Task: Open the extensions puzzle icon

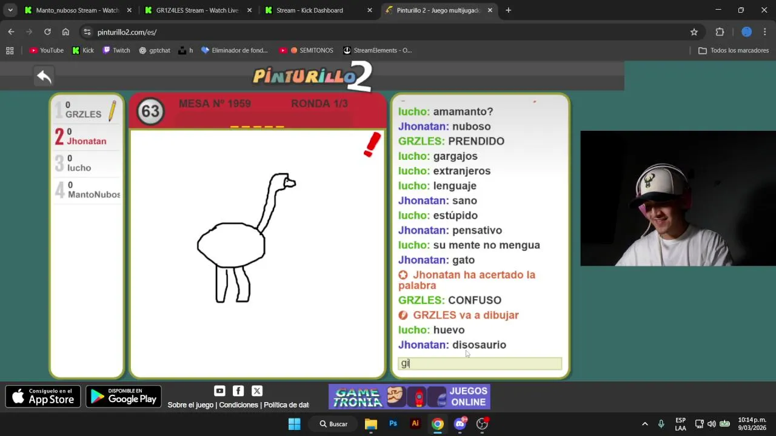Action: 720,32
